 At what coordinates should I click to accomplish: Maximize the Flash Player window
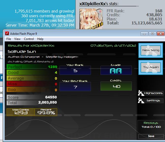(x=152, y=34)
